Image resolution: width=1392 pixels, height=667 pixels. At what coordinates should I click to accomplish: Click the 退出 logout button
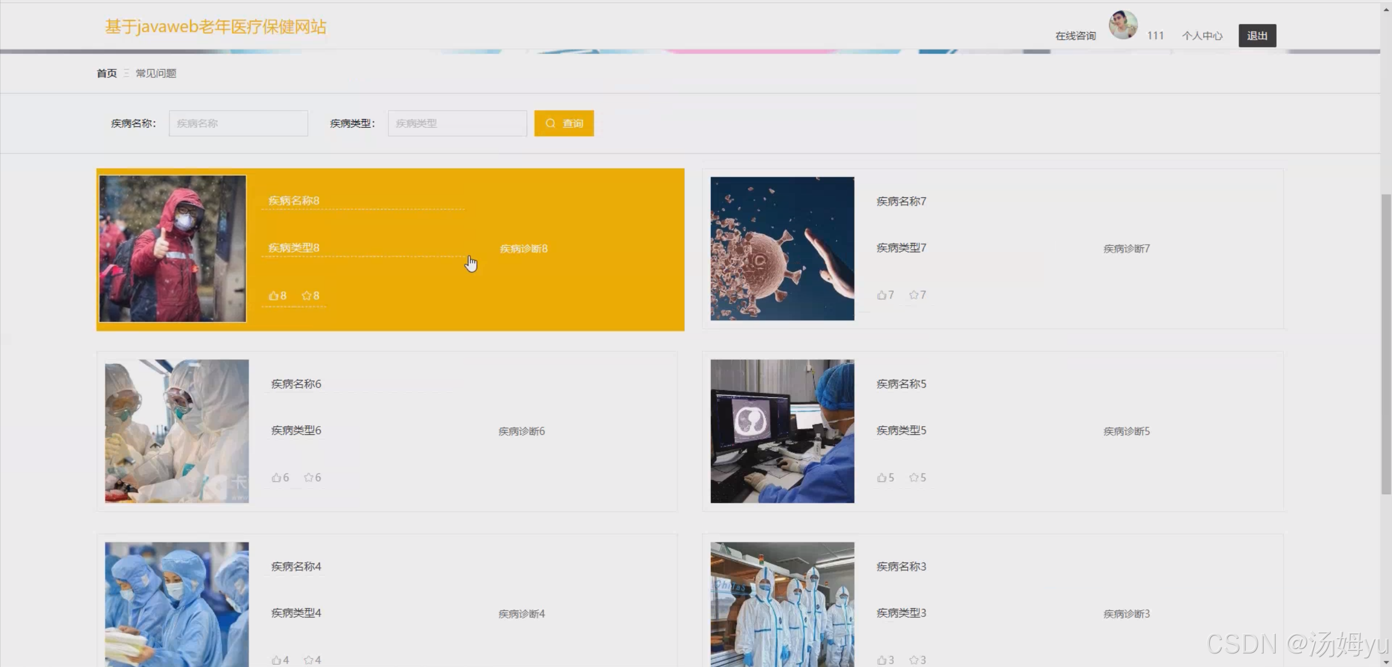coord(1257,36)
